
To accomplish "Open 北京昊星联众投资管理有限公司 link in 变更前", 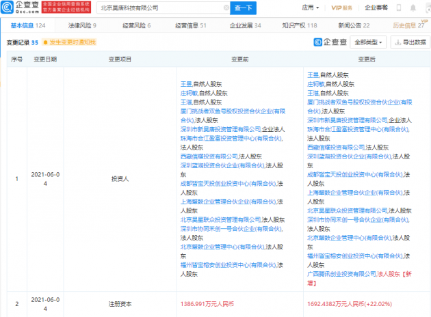I will pos(220,220).
